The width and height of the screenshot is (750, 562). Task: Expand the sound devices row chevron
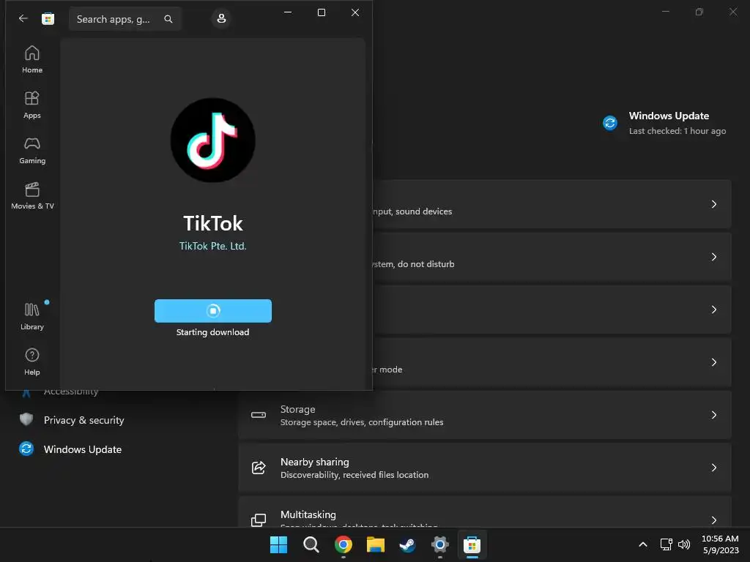click(x=713, y=204)
